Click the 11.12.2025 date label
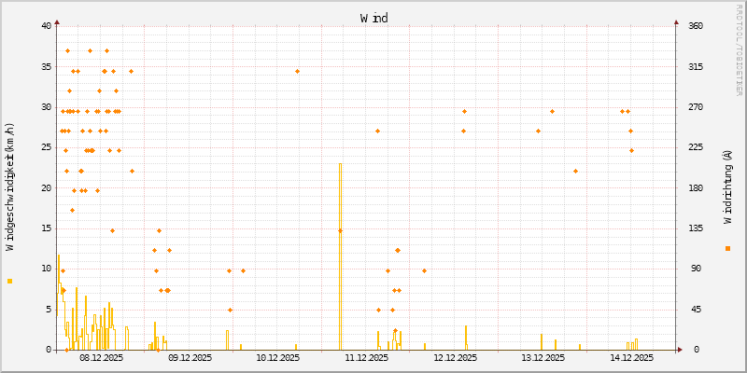 (367, 357)
